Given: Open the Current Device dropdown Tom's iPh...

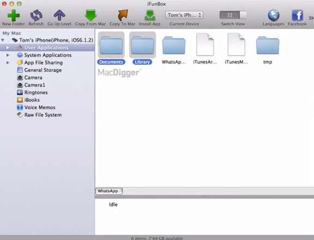Looking at the screenshot, I should tap(184, 15).
